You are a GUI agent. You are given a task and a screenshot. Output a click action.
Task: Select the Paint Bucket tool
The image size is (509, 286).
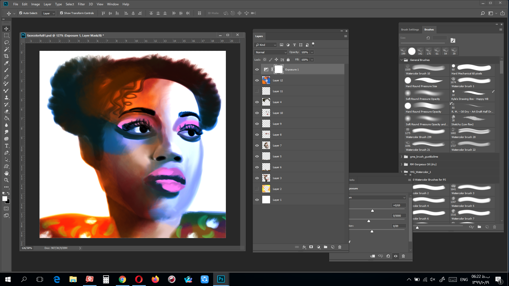click(x=6, y=118)
